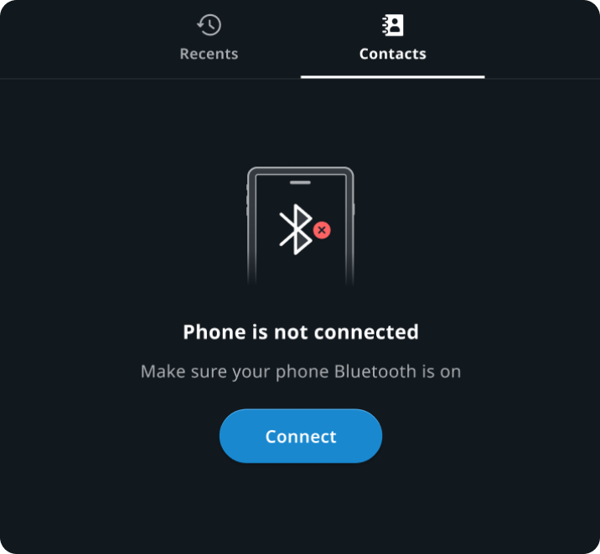Screen dimensions: 600x554
Task: Click the "Phone is not connected" heading
Action: click(301, 331)
